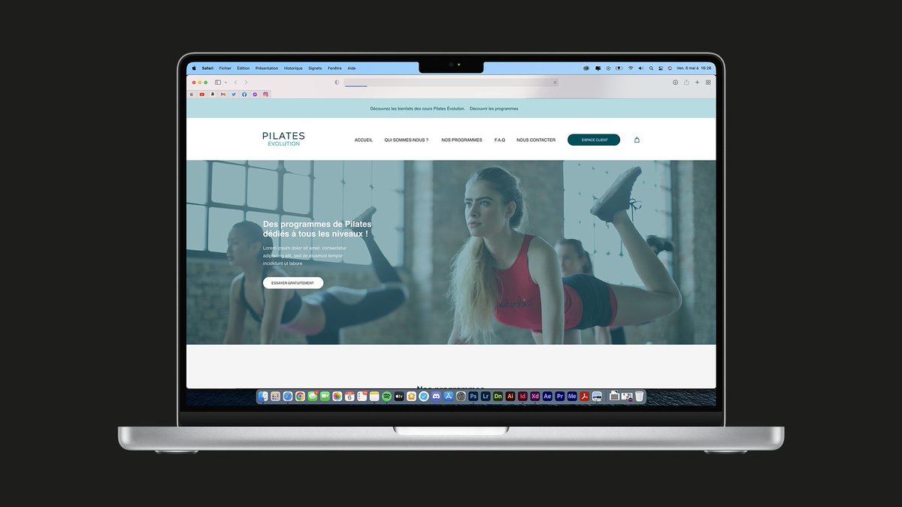Screen dimensions: 902x507
Task: Stop loading with the address bar X
Action: tap(555, 83)
